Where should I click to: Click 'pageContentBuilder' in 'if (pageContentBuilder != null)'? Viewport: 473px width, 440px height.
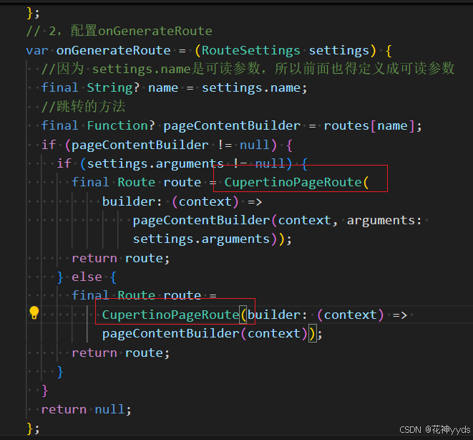click(x=140, y=145)
